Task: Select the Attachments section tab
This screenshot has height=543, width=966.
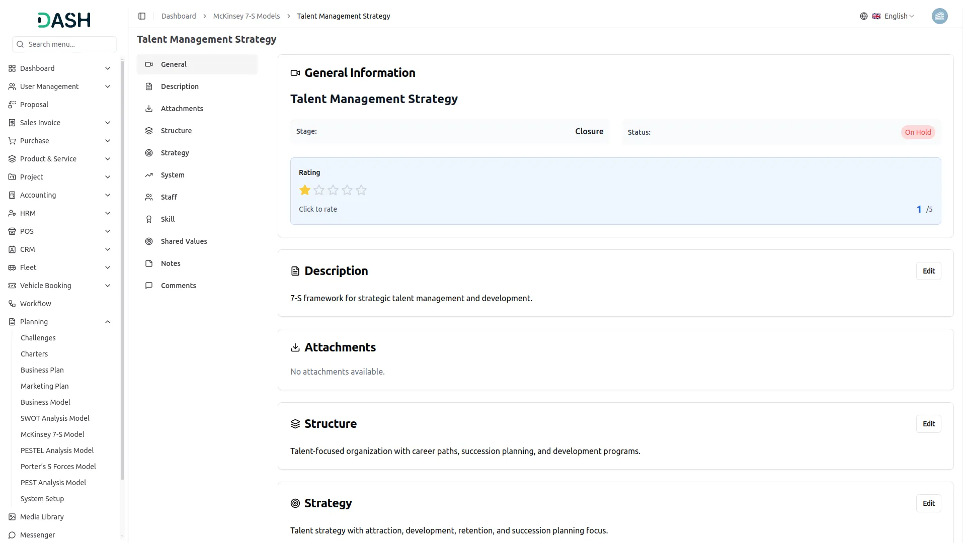Action: coord(182,109)
